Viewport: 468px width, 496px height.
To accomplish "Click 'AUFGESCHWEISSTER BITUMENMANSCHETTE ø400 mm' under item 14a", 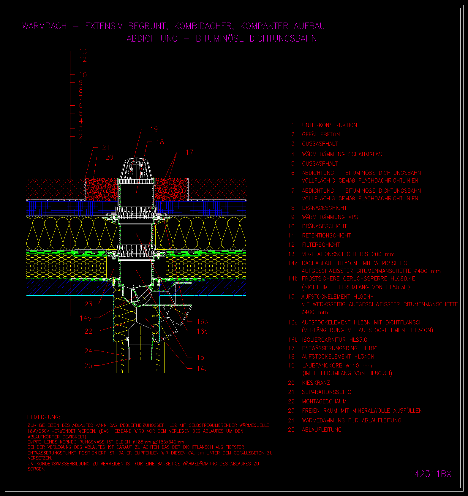I will pos(371,271).
